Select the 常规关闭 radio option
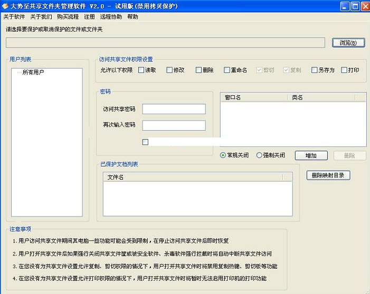The height and width of the screenshot is (294, 370). (x=223, y=155)
